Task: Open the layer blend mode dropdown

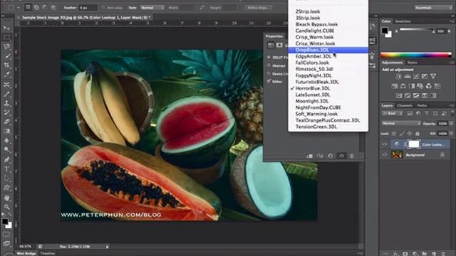Action: (x=401, y=123)
